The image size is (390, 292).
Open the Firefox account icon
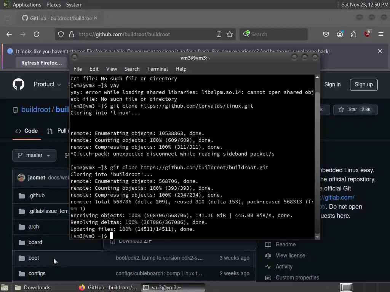[340, 34]
